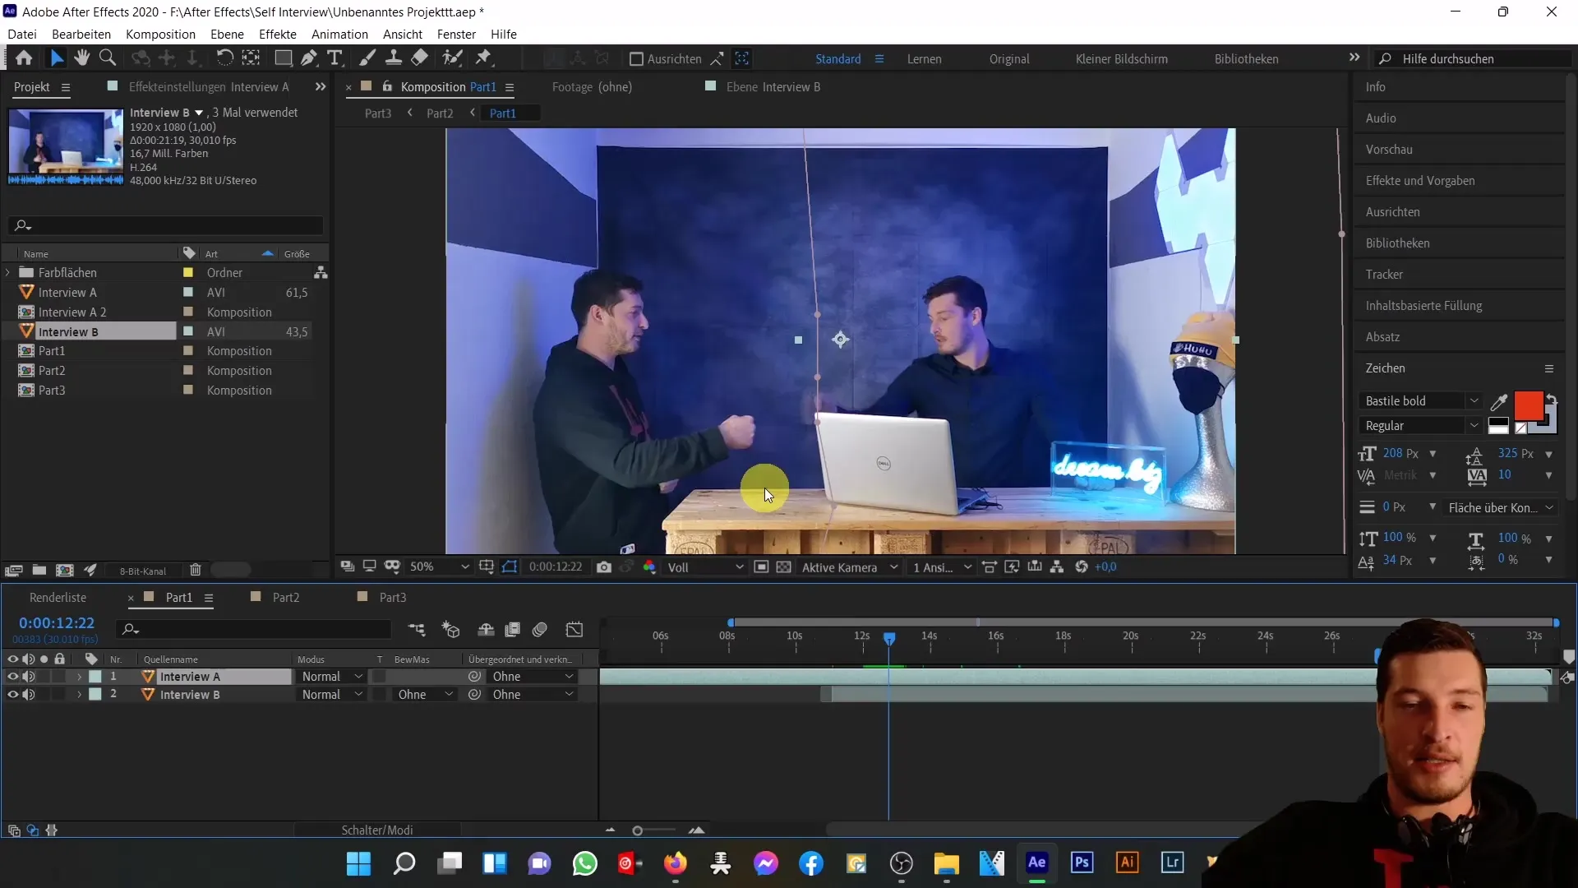Select the Pen tool
The image size is (1578, 888).
[x=309, y=58]
